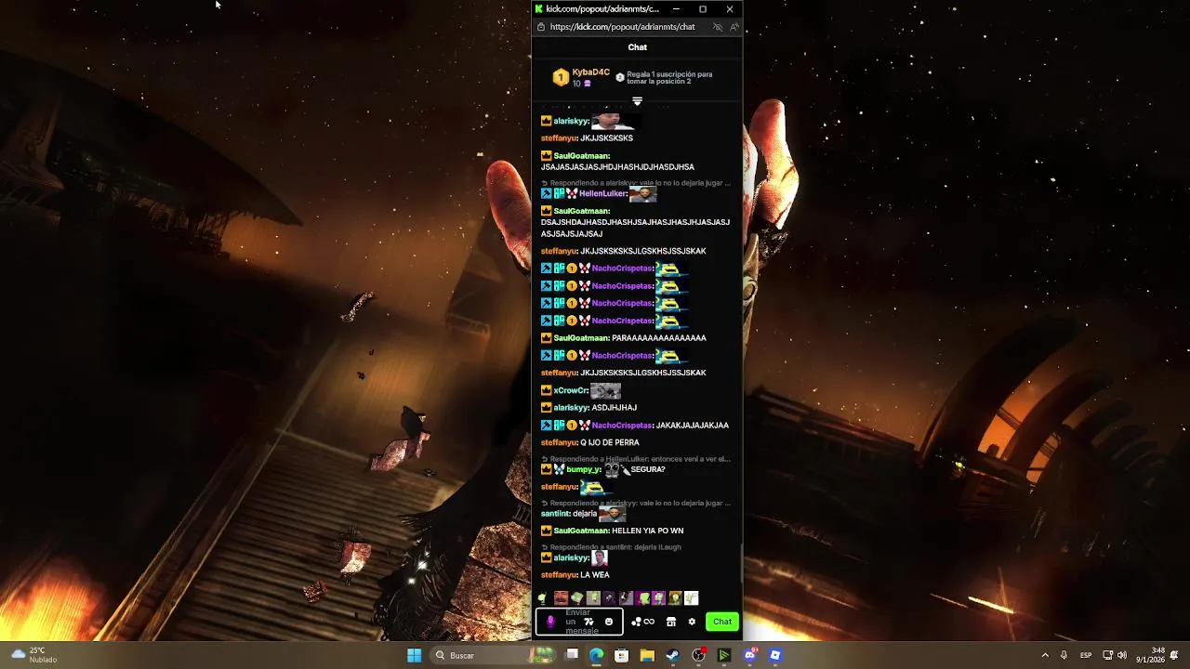Click 'SEGURA?' message by bumpy_y

(x=648, y=470)
